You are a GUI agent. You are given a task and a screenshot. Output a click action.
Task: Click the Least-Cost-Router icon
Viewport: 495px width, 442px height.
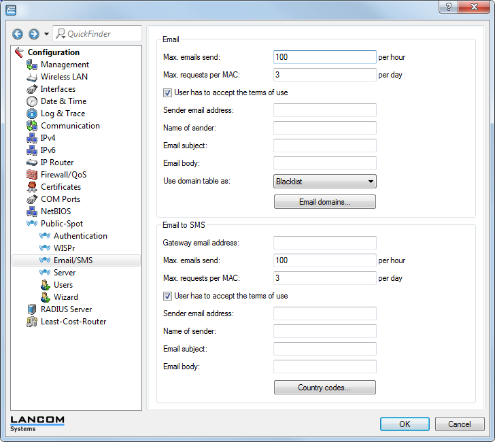point(31,322)
